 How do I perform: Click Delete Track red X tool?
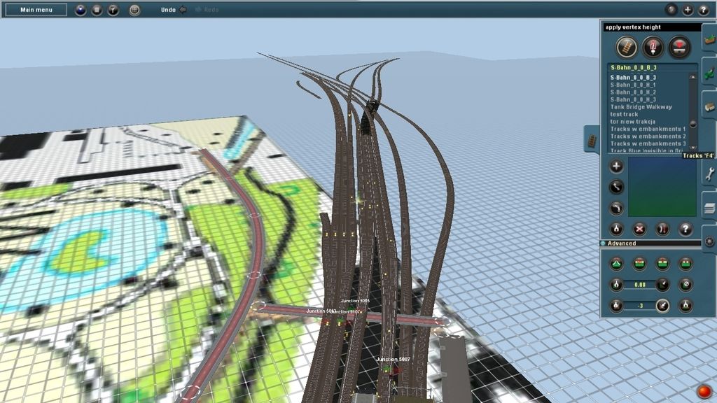click(639, 229)
